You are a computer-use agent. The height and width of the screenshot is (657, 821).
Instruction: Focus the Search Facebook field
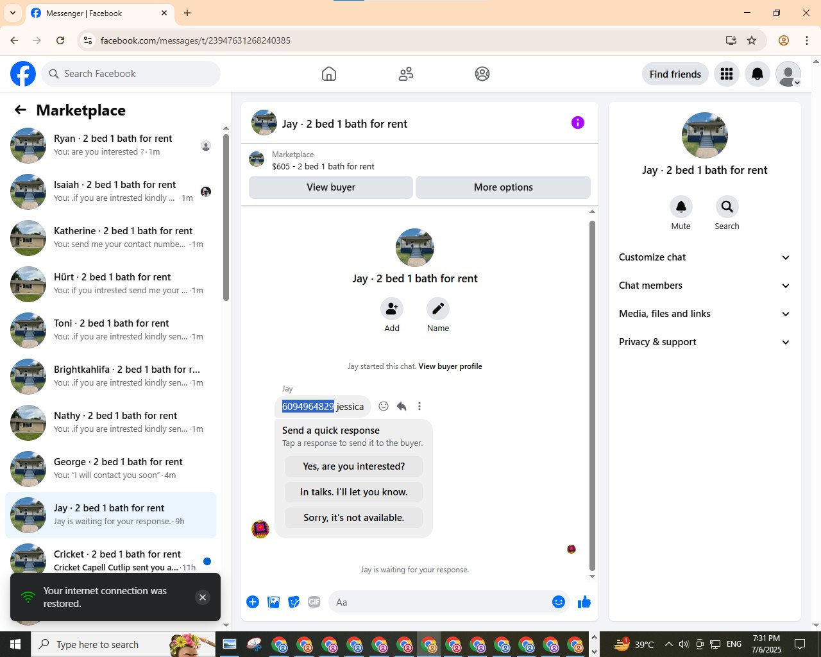[x=131, y=74]
